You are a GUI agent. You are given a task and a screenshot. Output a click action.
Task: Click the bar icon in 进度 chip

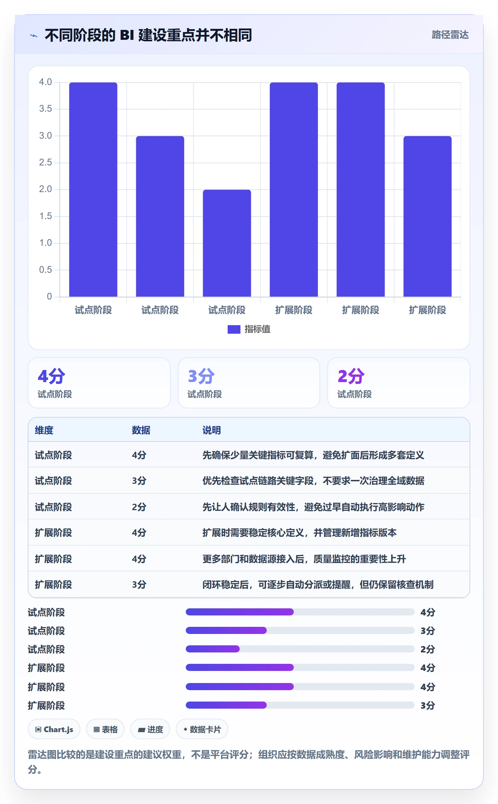142,730
